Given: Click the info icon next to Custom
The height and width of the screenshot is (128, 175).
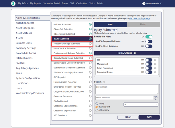Looking at the screenshot, I should coord(104,82).
